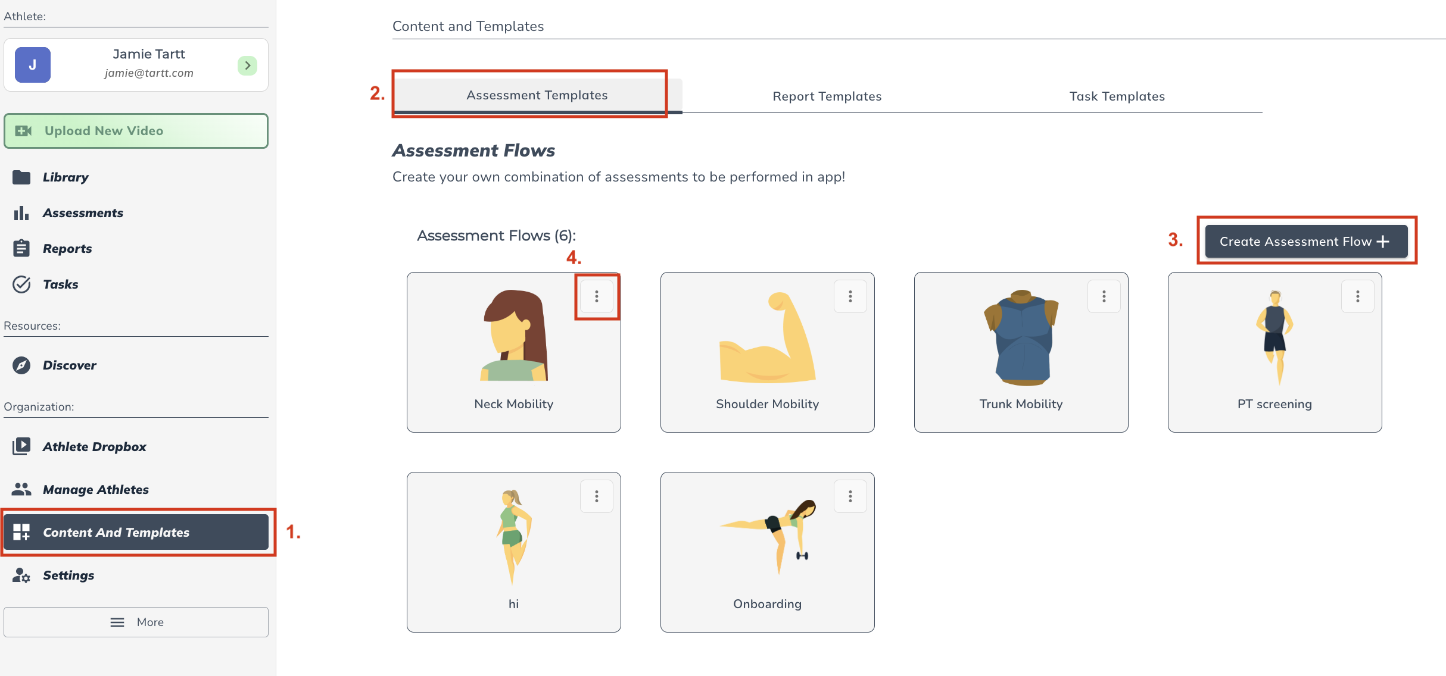Open Shoulder Mobility three-dot options menu

click(850, 296)
